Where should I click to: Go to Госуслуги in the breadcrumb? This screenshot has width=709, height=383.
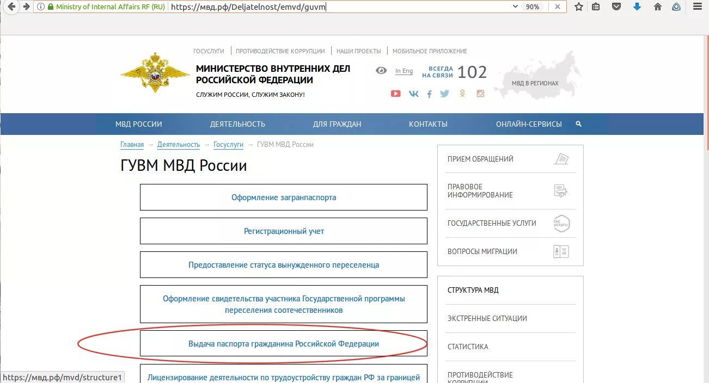tap(228, 145)
